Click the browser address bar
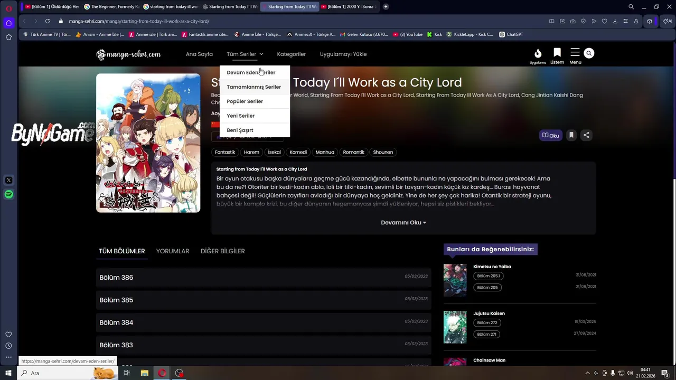This screenshot has width=676, height=380. (x=301, y=21)
